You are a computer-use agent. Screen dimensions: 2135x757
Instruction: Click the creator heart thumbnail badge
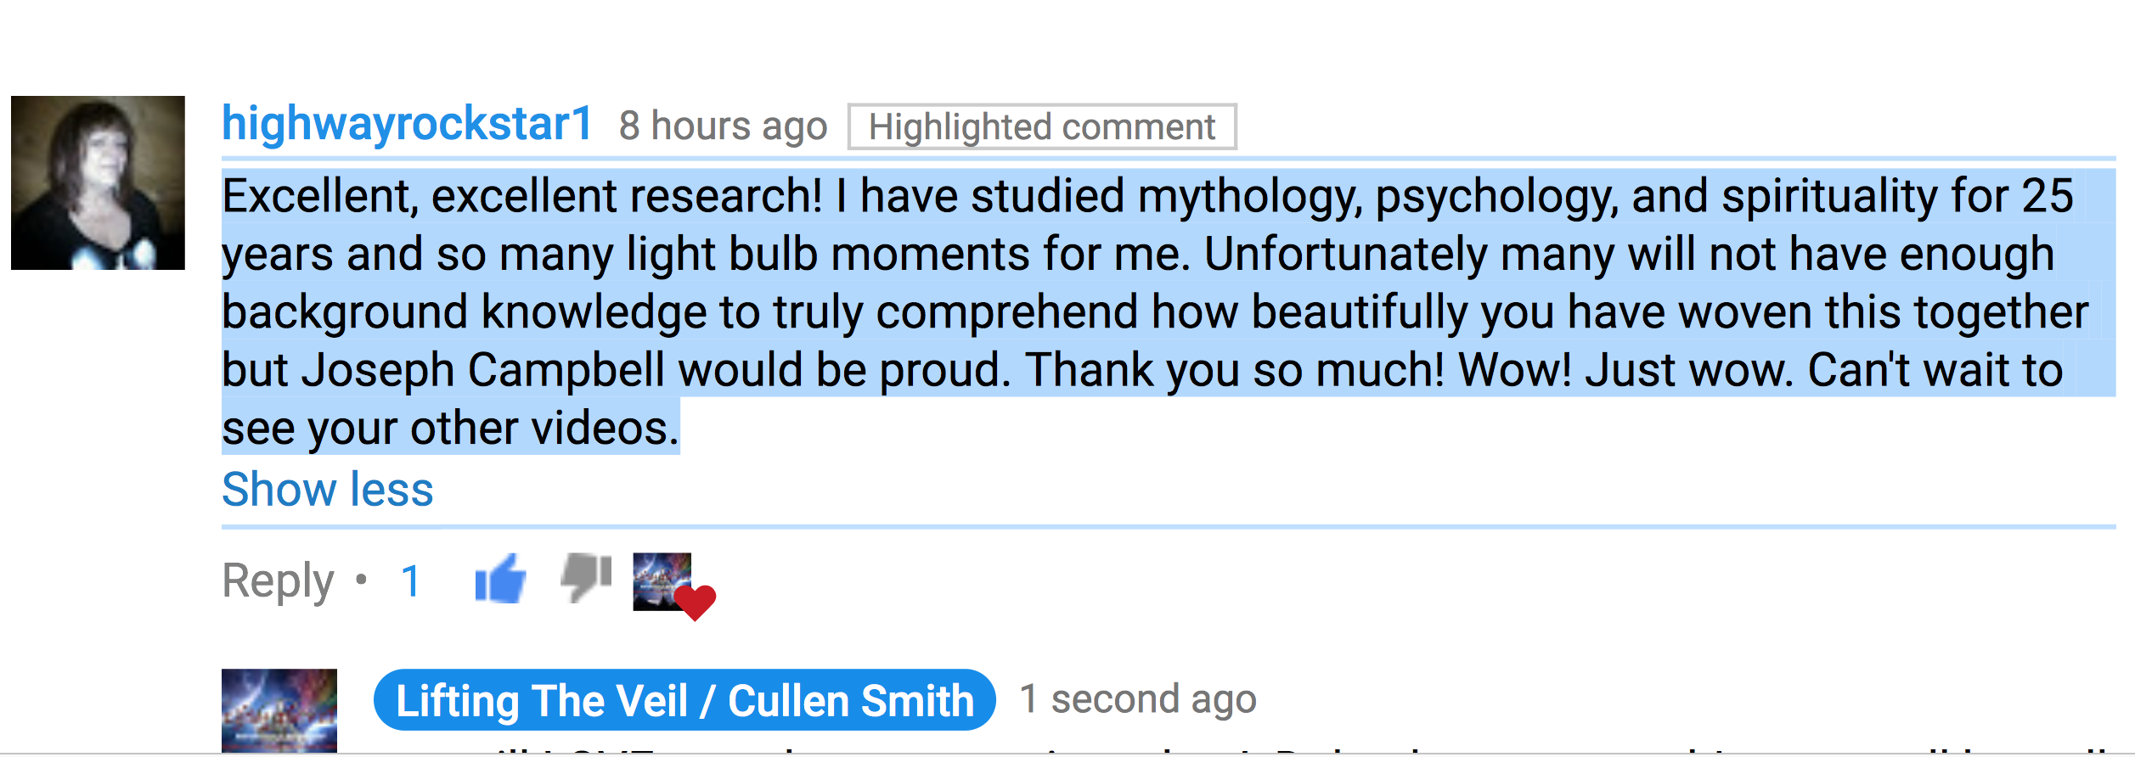[661, 580]
